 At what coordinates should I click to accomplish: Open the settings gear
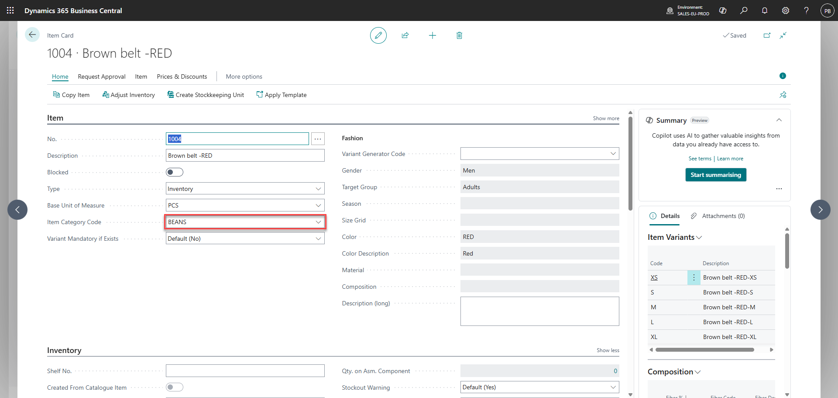pos(786,10)
